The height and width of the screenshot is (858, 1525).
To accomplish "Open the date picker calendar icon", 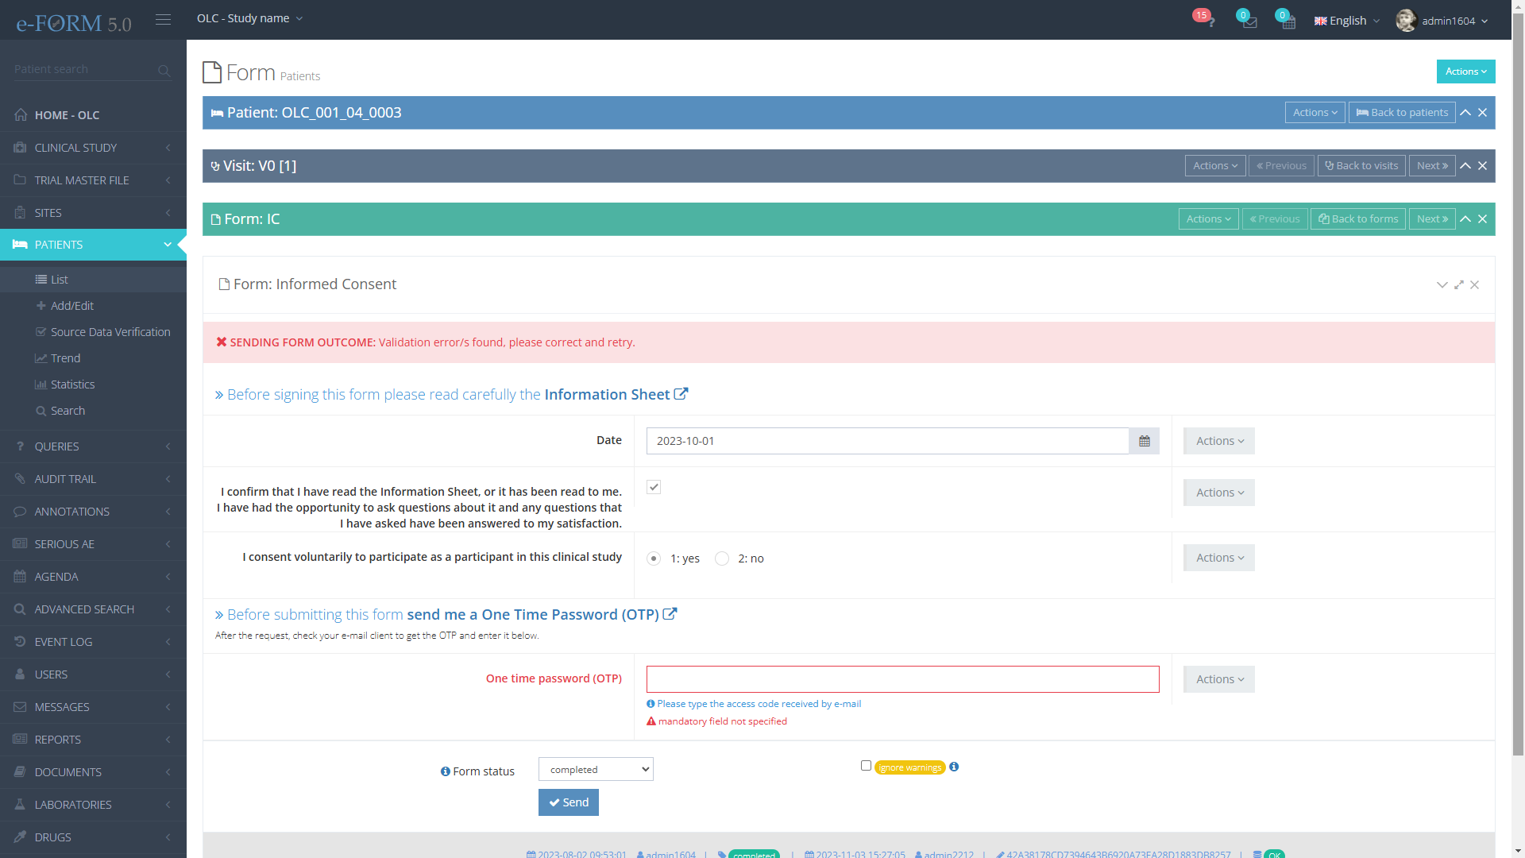I will [x=1144, y=441].
